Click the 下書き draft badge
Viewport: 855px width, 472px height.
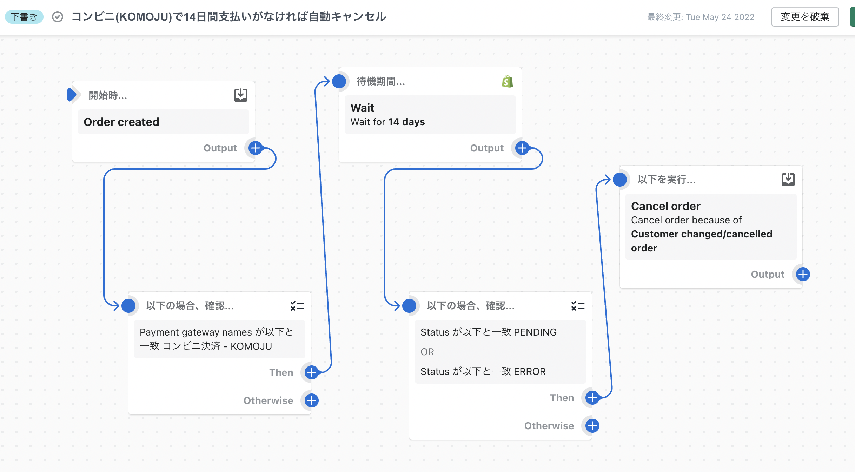(24, 17)
